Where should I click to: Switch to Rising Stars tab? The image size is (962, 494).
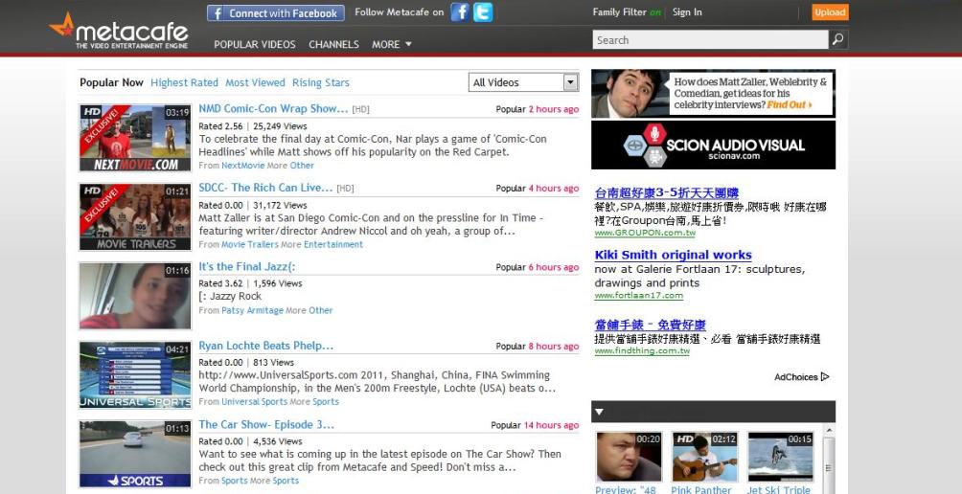coord(321,82)
